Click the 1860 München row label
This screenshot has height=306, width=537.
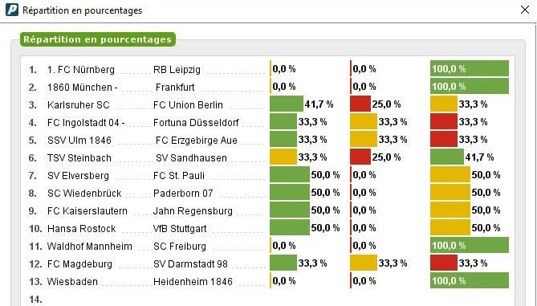point(82,88)
